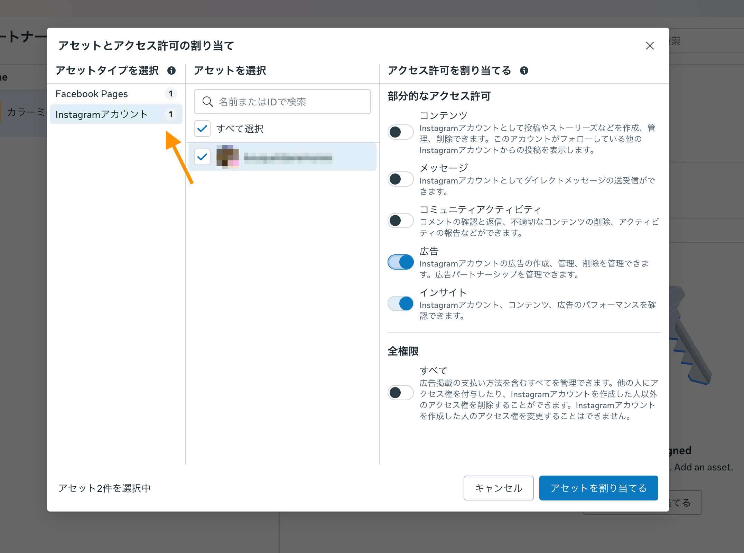
Task: Turn on コミュニティアクティビティ toggle
Action: [x=400, y=221]
